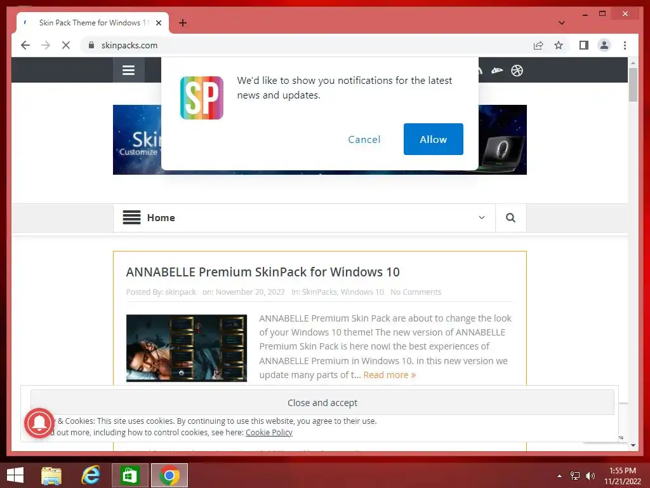This screenshot has width=650, height=488.
Task: Click the ANNABELLE article thumbnail
Action: click(187, 348)
